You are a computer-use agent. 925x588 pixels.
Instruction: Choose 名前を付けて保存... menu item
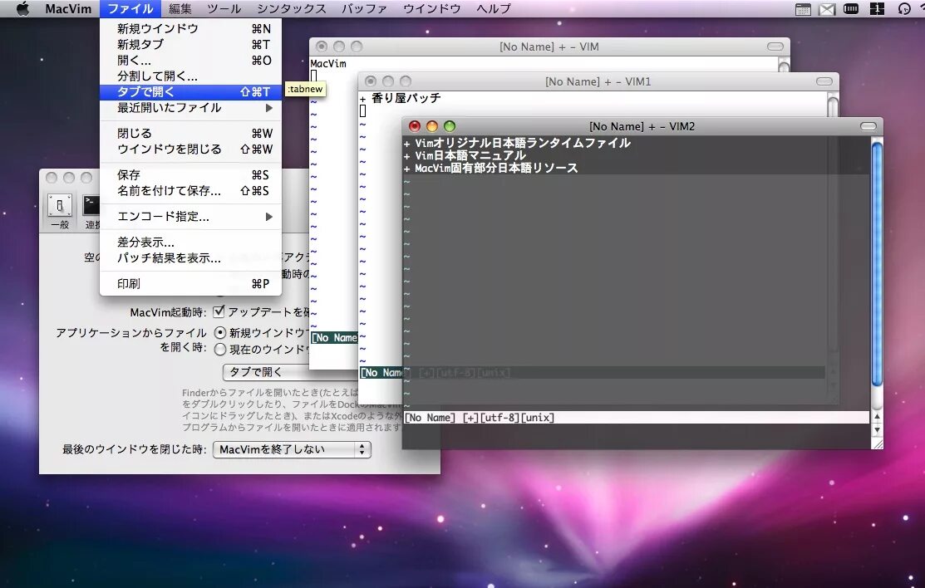(190, 190)
